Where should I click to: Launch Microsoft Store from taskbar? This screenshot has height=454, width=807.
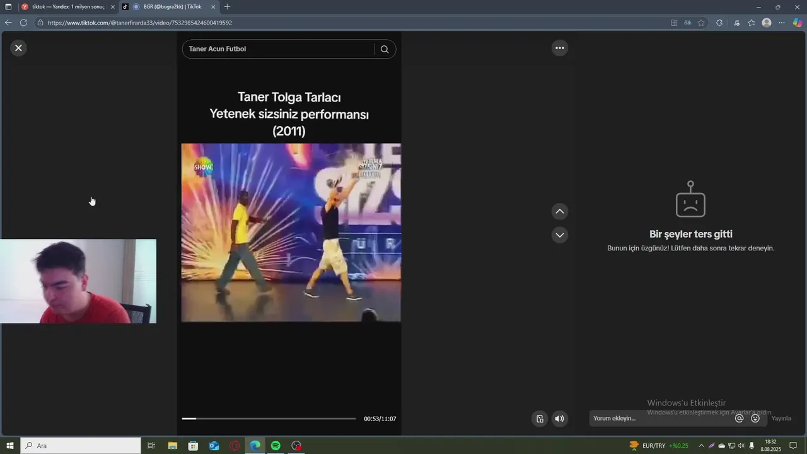pyautogui.click(x=193, y=446)
